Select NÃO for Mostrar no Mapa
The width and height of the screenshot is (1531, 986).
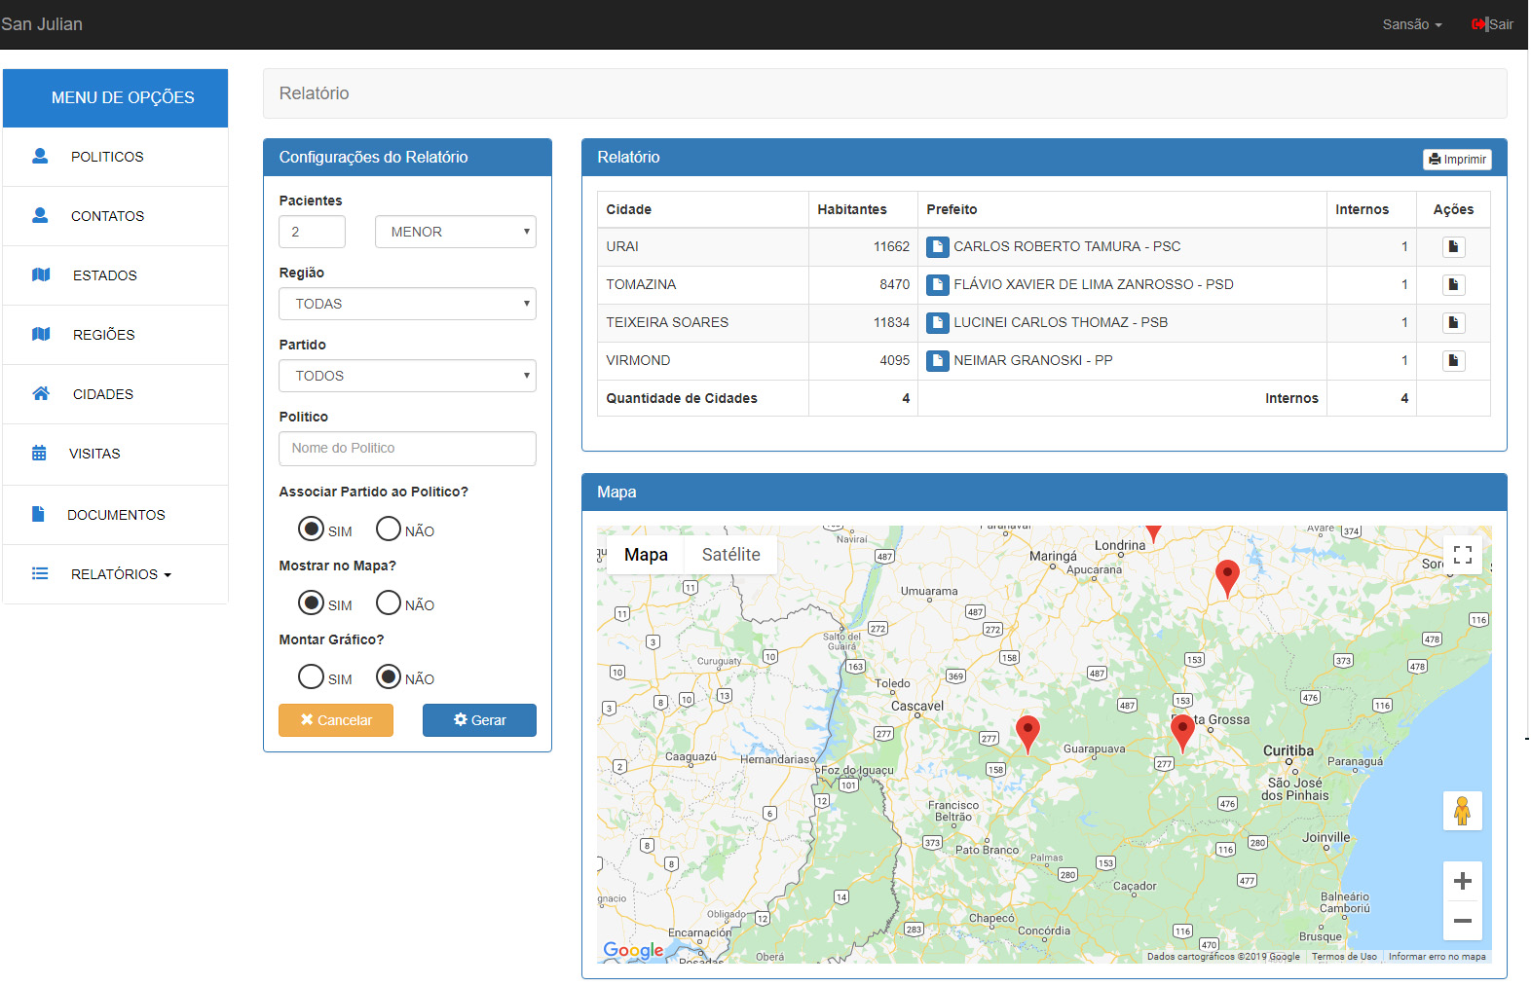(389, 603)
